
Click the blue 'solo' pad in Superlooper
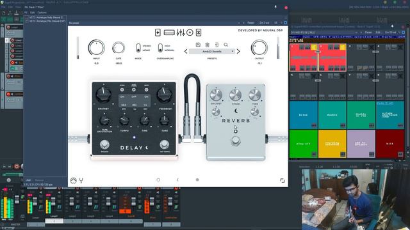click(x=303, y=115)
